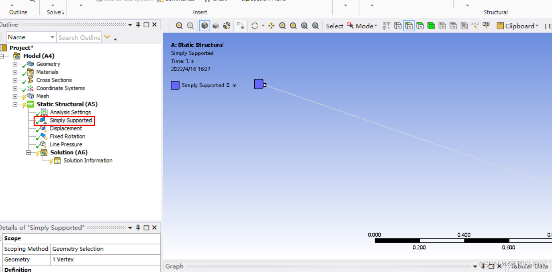The height and width of the screenshot is (272, 552).
Task: Select Simply Supported in the tree
Action: (x=71, y=120)
